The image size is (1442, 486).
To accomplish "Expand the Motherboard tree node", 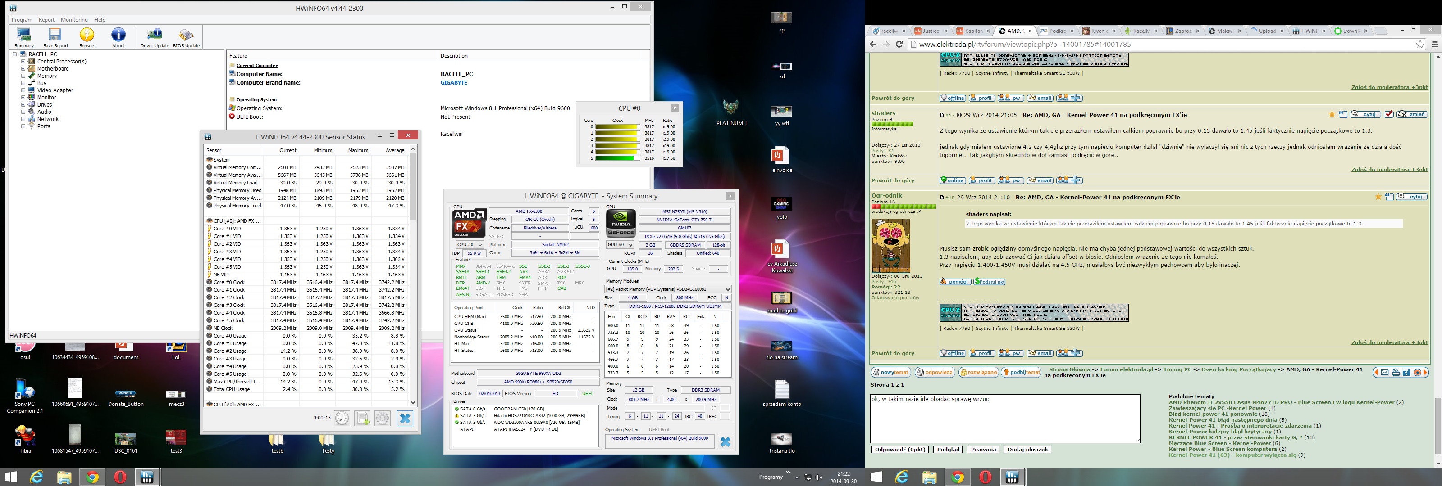I will 23,69.
